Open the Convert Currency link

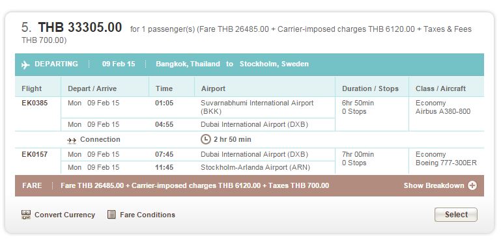[65, 215]
